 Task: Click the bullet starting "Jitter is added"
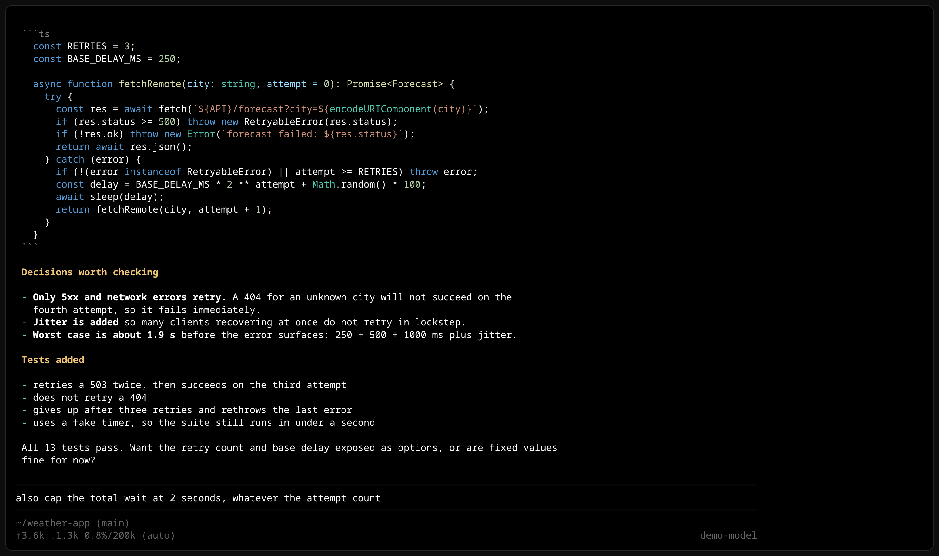[243, 322]
